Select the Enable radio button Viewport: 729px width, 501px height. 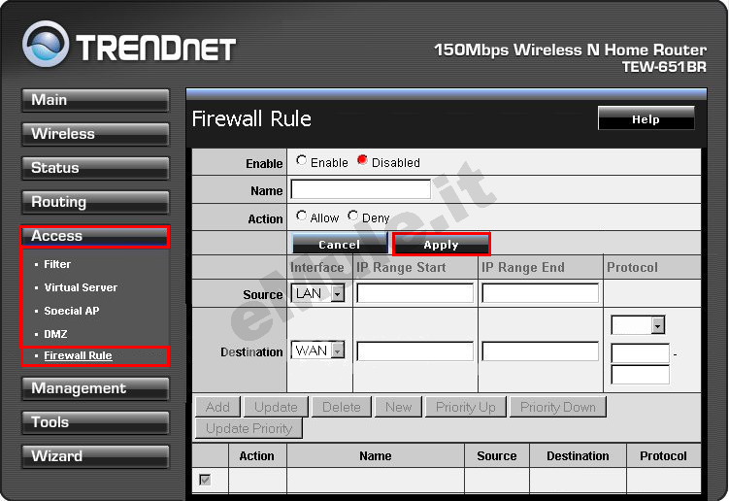click(x=301, y=160)
